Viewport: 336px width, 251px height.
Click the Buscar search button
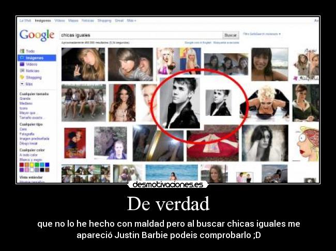click(231, 35)
